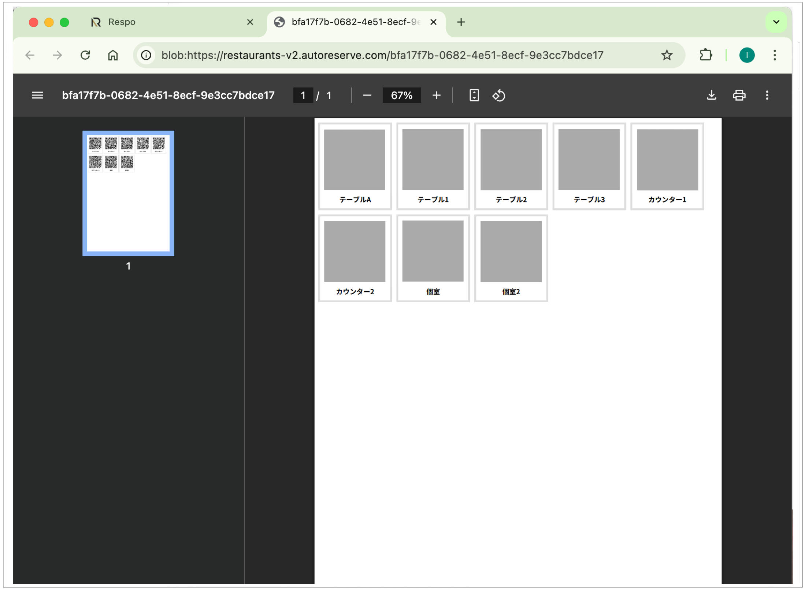The width and height of the screenshot is (805, 590).
Task: Select the bfa17f7b PDF tab
Action: coord(356,22)
